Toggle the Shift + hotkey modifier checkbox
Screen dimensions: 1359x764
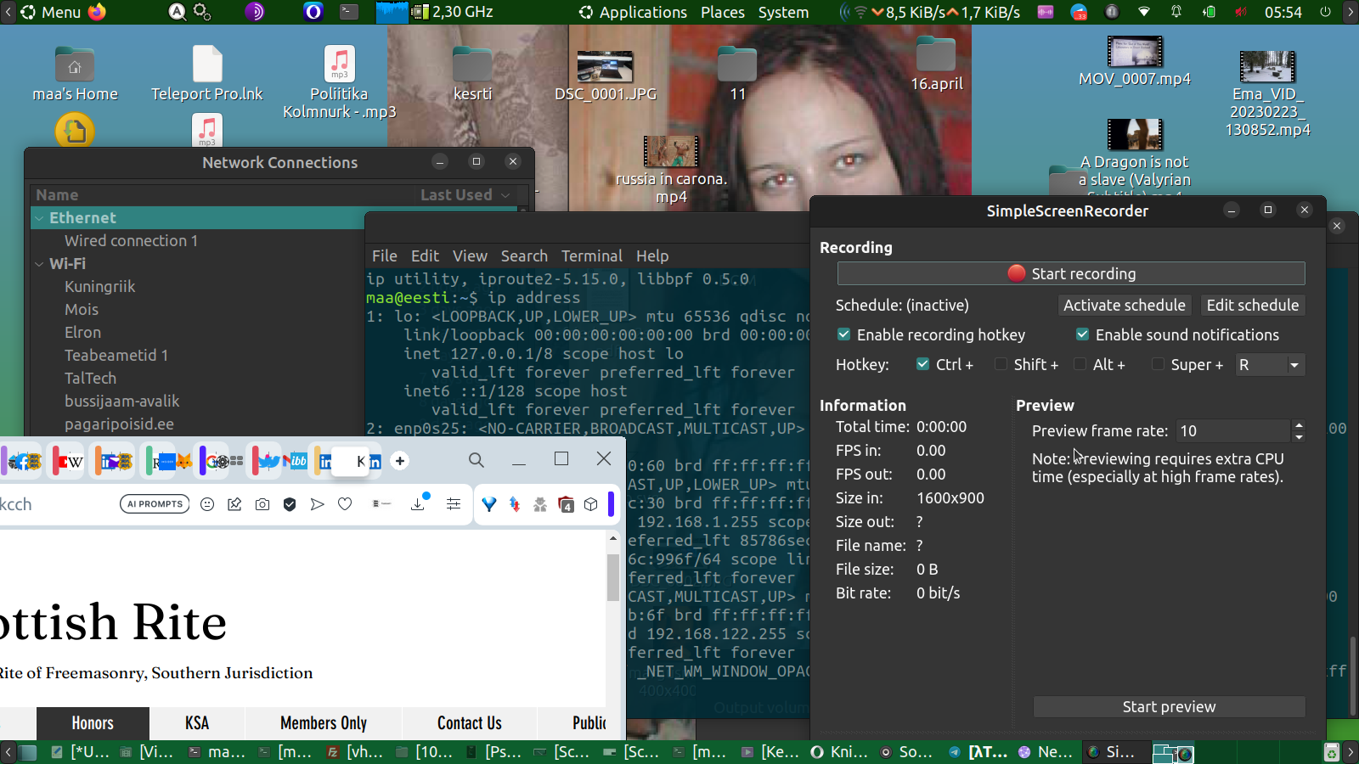(x=1001, y=364)
